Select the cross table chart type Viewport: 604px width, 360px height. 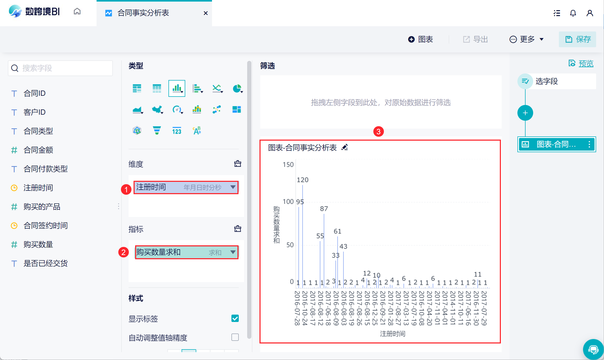137,88
